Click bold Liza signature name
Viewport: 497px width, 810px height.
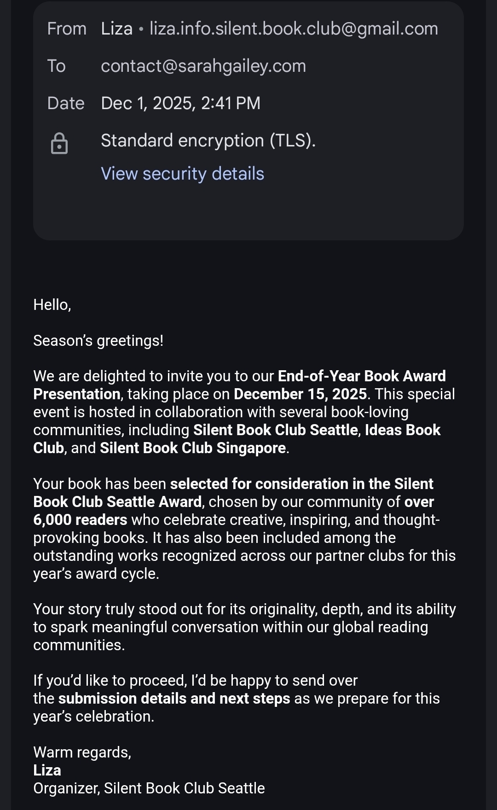47,770
